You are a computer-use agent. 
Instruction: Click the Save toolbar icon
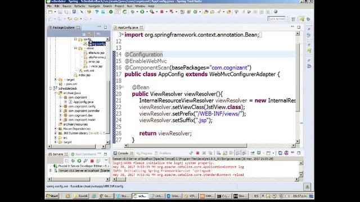(60, 12)
